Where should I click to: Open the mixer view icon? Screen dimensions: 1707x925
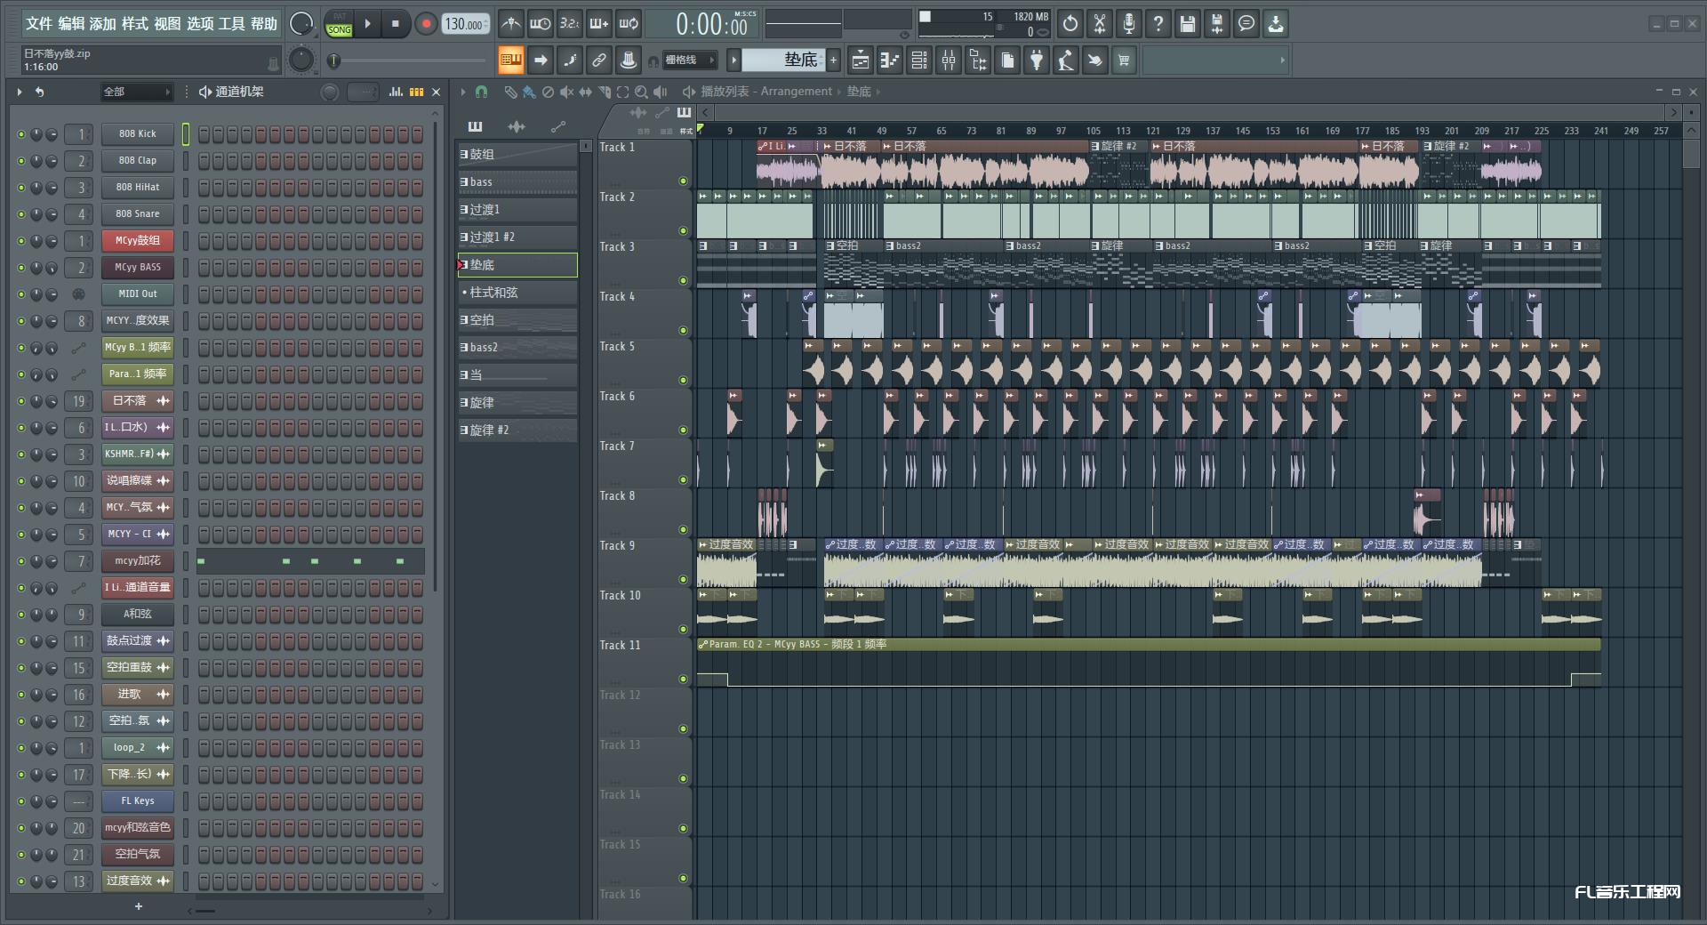949,60
